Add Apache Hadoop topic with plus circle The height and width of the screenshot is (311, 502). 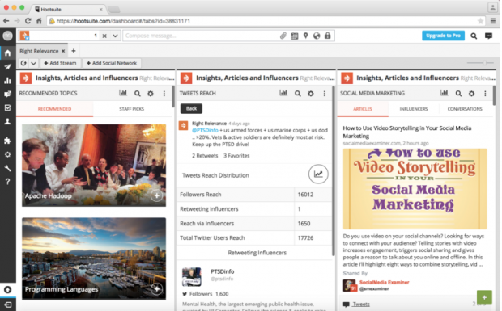pos(156,195)
